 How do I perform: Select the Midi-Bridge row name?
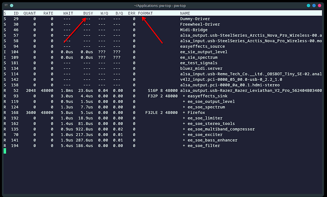pyautogui.click(x=194, y=30)
